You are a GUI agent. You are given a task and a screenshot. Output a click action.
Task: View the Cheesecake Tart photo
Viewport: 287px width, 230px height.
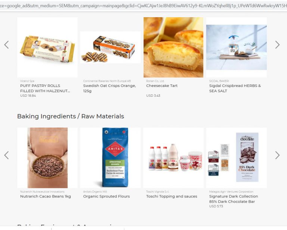point(173,47)
